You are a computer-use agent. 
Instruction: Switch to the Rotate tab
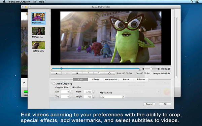pos(126,79)
